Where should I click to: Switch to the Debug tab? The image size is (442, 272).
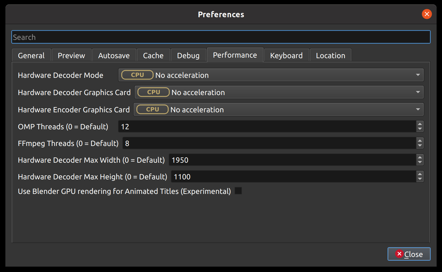tap(188, 55)
